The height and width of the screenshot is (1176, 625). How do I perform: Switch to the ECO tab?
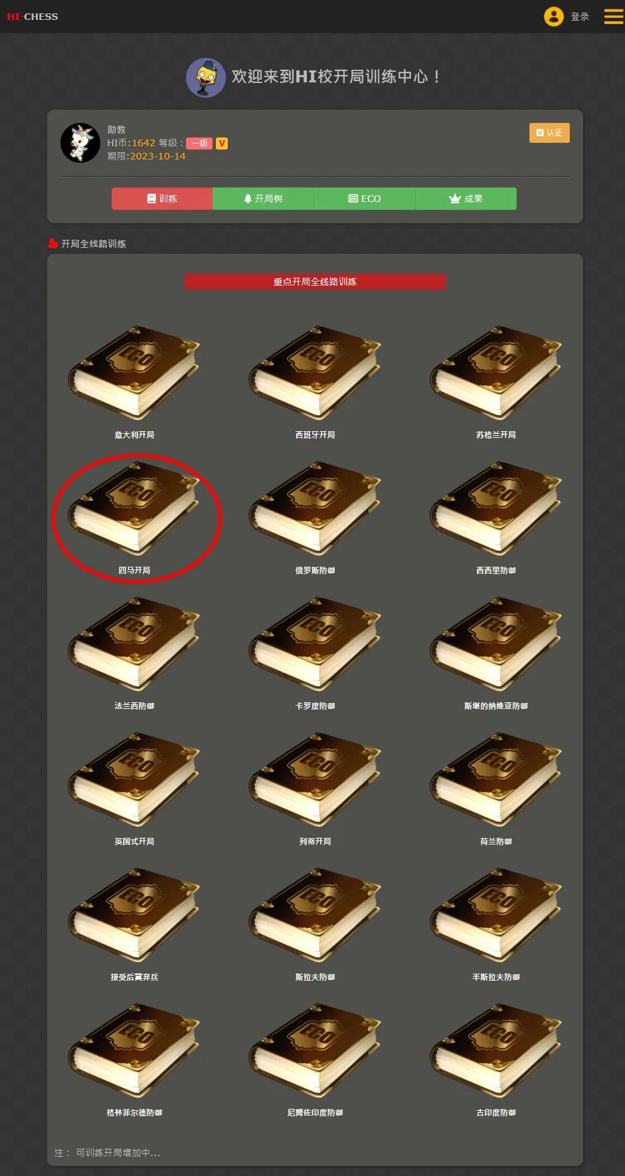pyautogui.click(x=365, y=199)
